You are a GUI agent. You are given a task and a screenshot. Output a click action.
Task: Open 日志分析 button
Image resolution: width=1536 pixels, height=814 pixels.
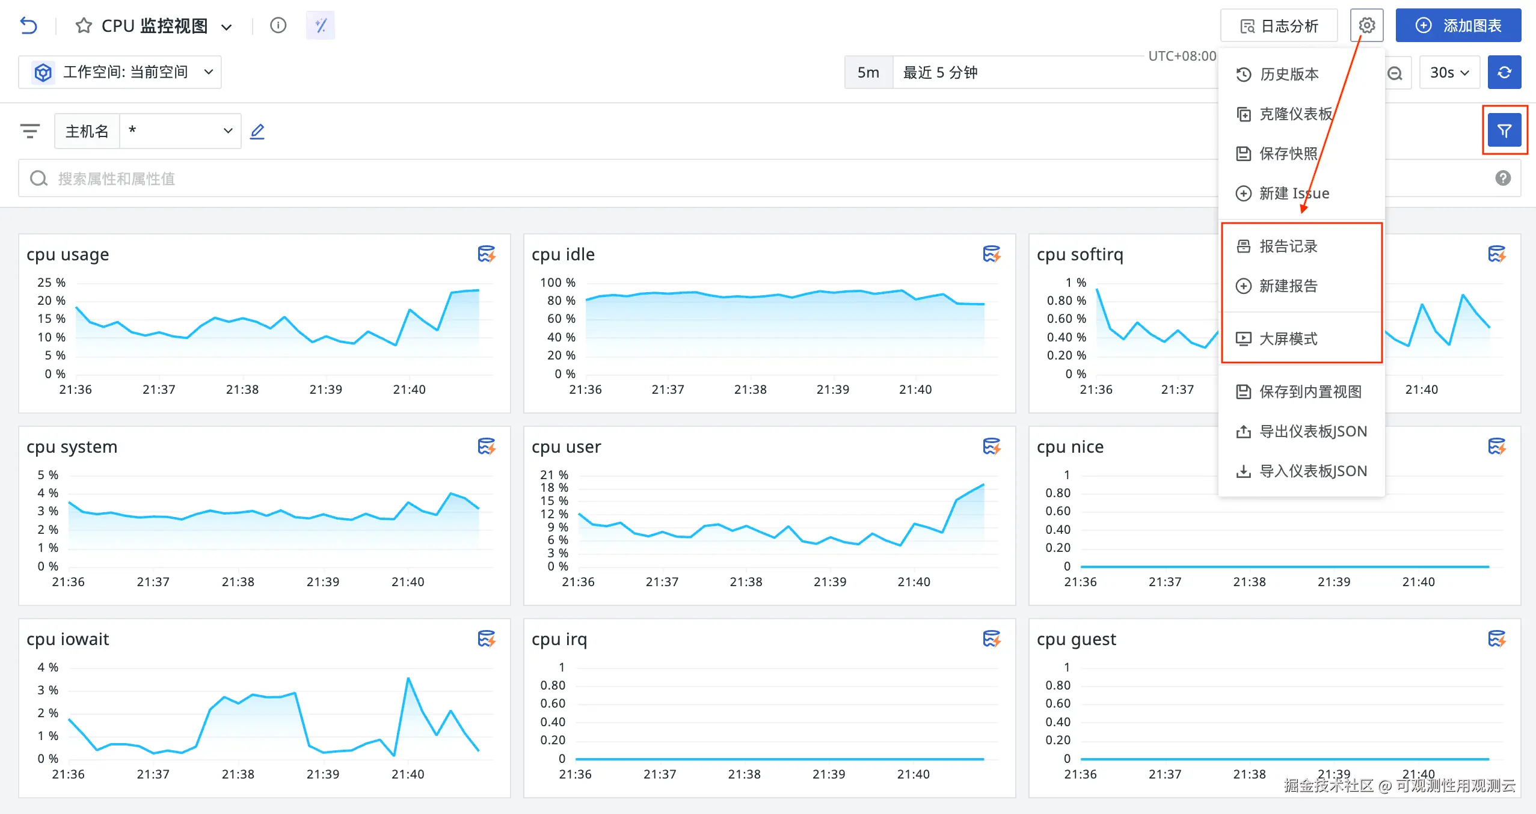coord(1279,26)
